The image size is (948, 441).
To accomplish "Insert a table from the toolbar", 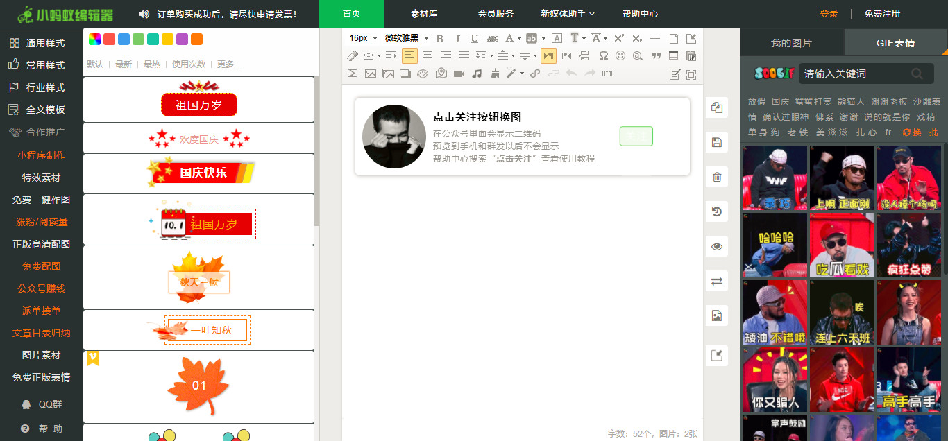I will [x=673, y=56].
